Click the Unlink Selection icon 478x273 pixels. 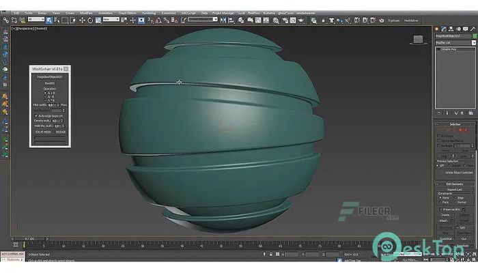(x=14, y=20)
